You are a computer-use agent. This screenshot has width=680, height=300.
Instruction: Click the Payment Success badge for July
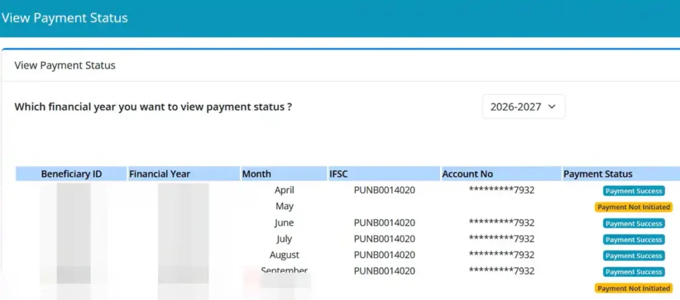tap(634, 240)
